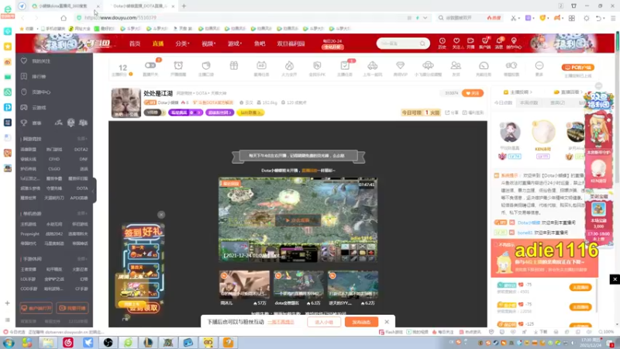Open the cloud gaming controller icon in sidebar
The width and height of the screenshot is (620, 349).
click(24, 108)
